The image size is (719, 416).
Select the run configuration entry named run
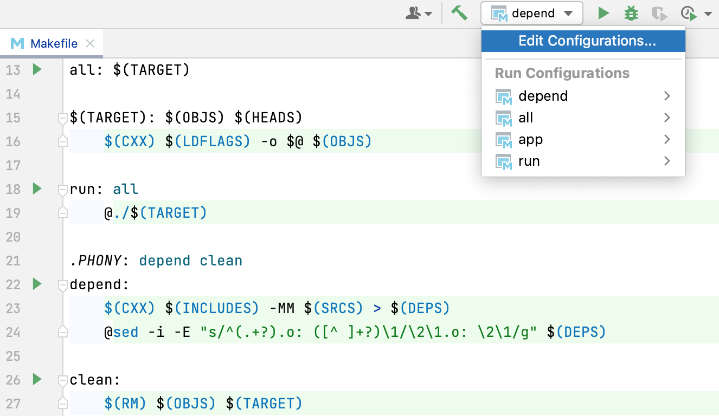click(583, 161)
